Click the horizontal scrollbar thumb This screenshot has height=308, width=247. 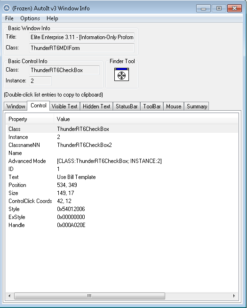(x=89, y=296)
